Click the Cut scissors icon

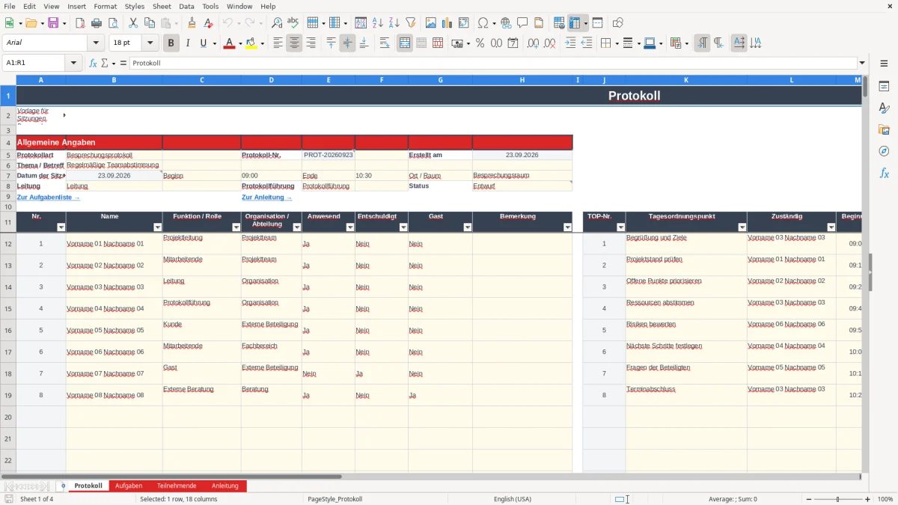[x=132, y=23]
